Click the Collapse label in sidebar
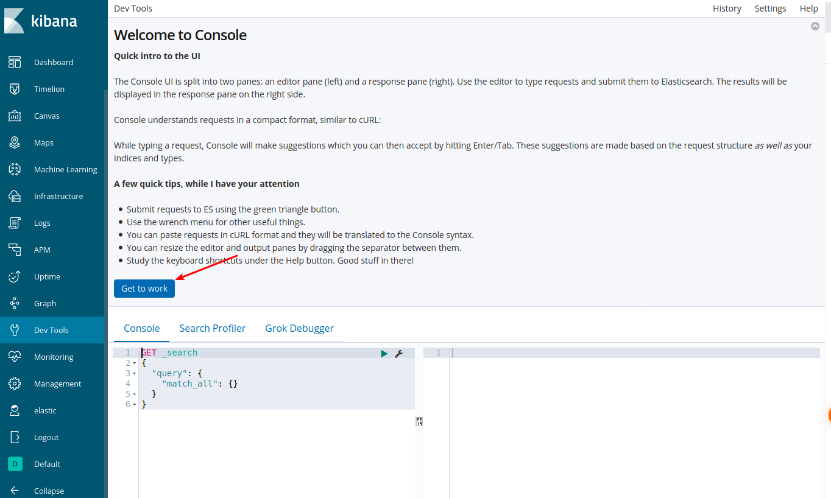Screen dimensions: 831x498 coord(49,491)
